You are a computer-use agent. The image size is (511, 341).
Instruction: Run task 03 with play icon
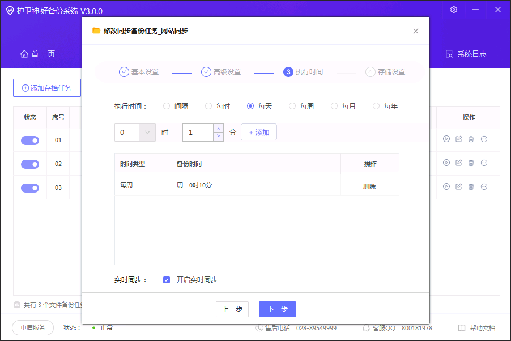tap(446, 186)
